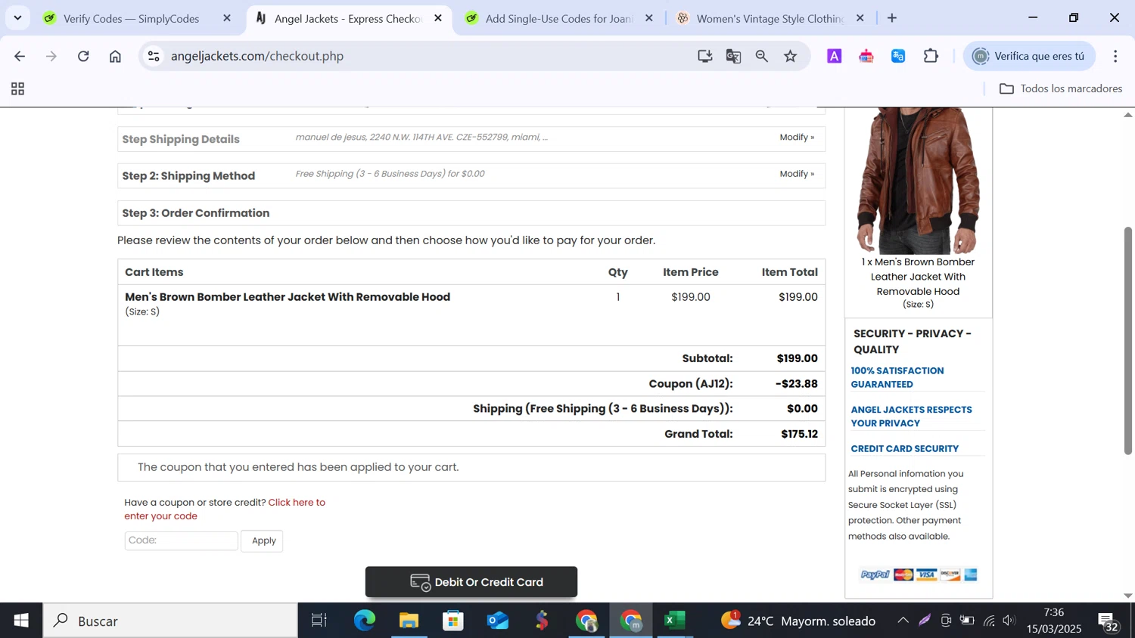Select the Step 3: Order Confirmation heading
Screen dimensions: 1135x638
point(196,213)
